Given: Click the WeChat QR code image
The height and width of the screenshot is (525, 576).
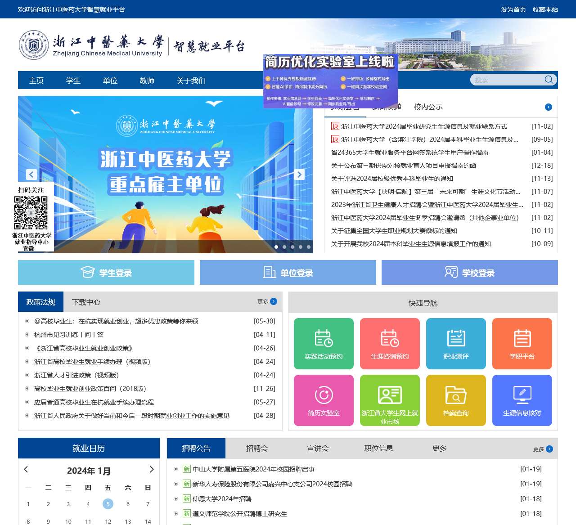Looking at the screenshot, I should (31, 213).
